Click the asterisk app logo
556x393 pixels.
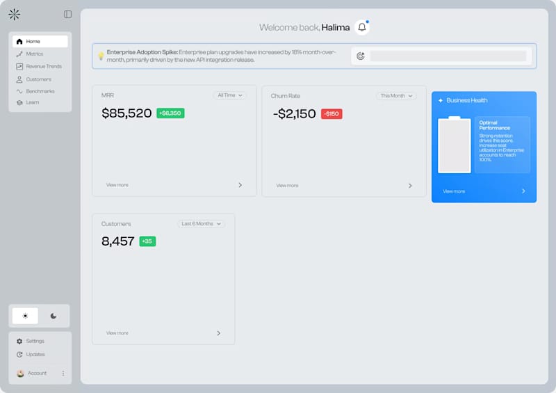coord(14,15)
